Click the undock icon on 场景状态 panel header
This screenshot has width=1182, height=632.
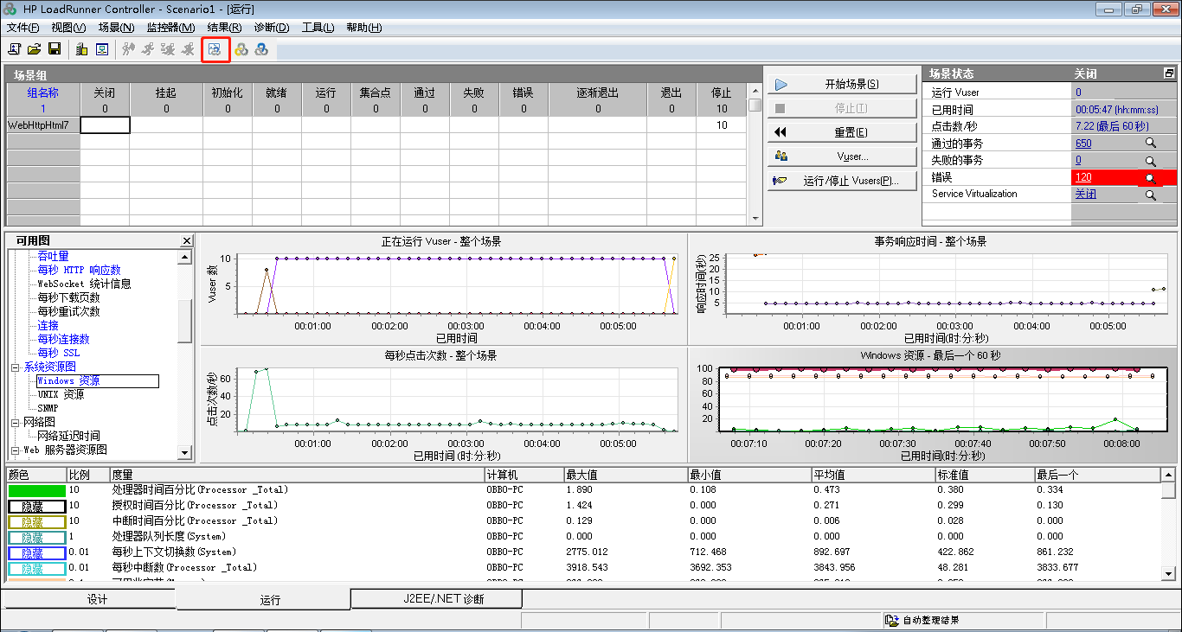(x=1169, y=73)
